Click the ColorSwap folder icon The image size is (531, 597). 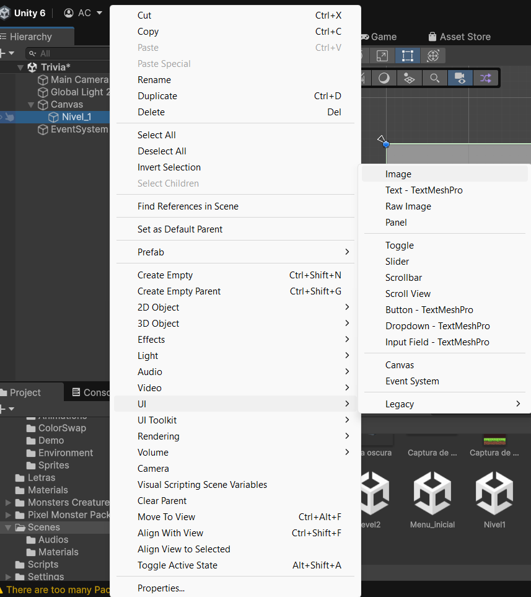[x=31, y=428]
